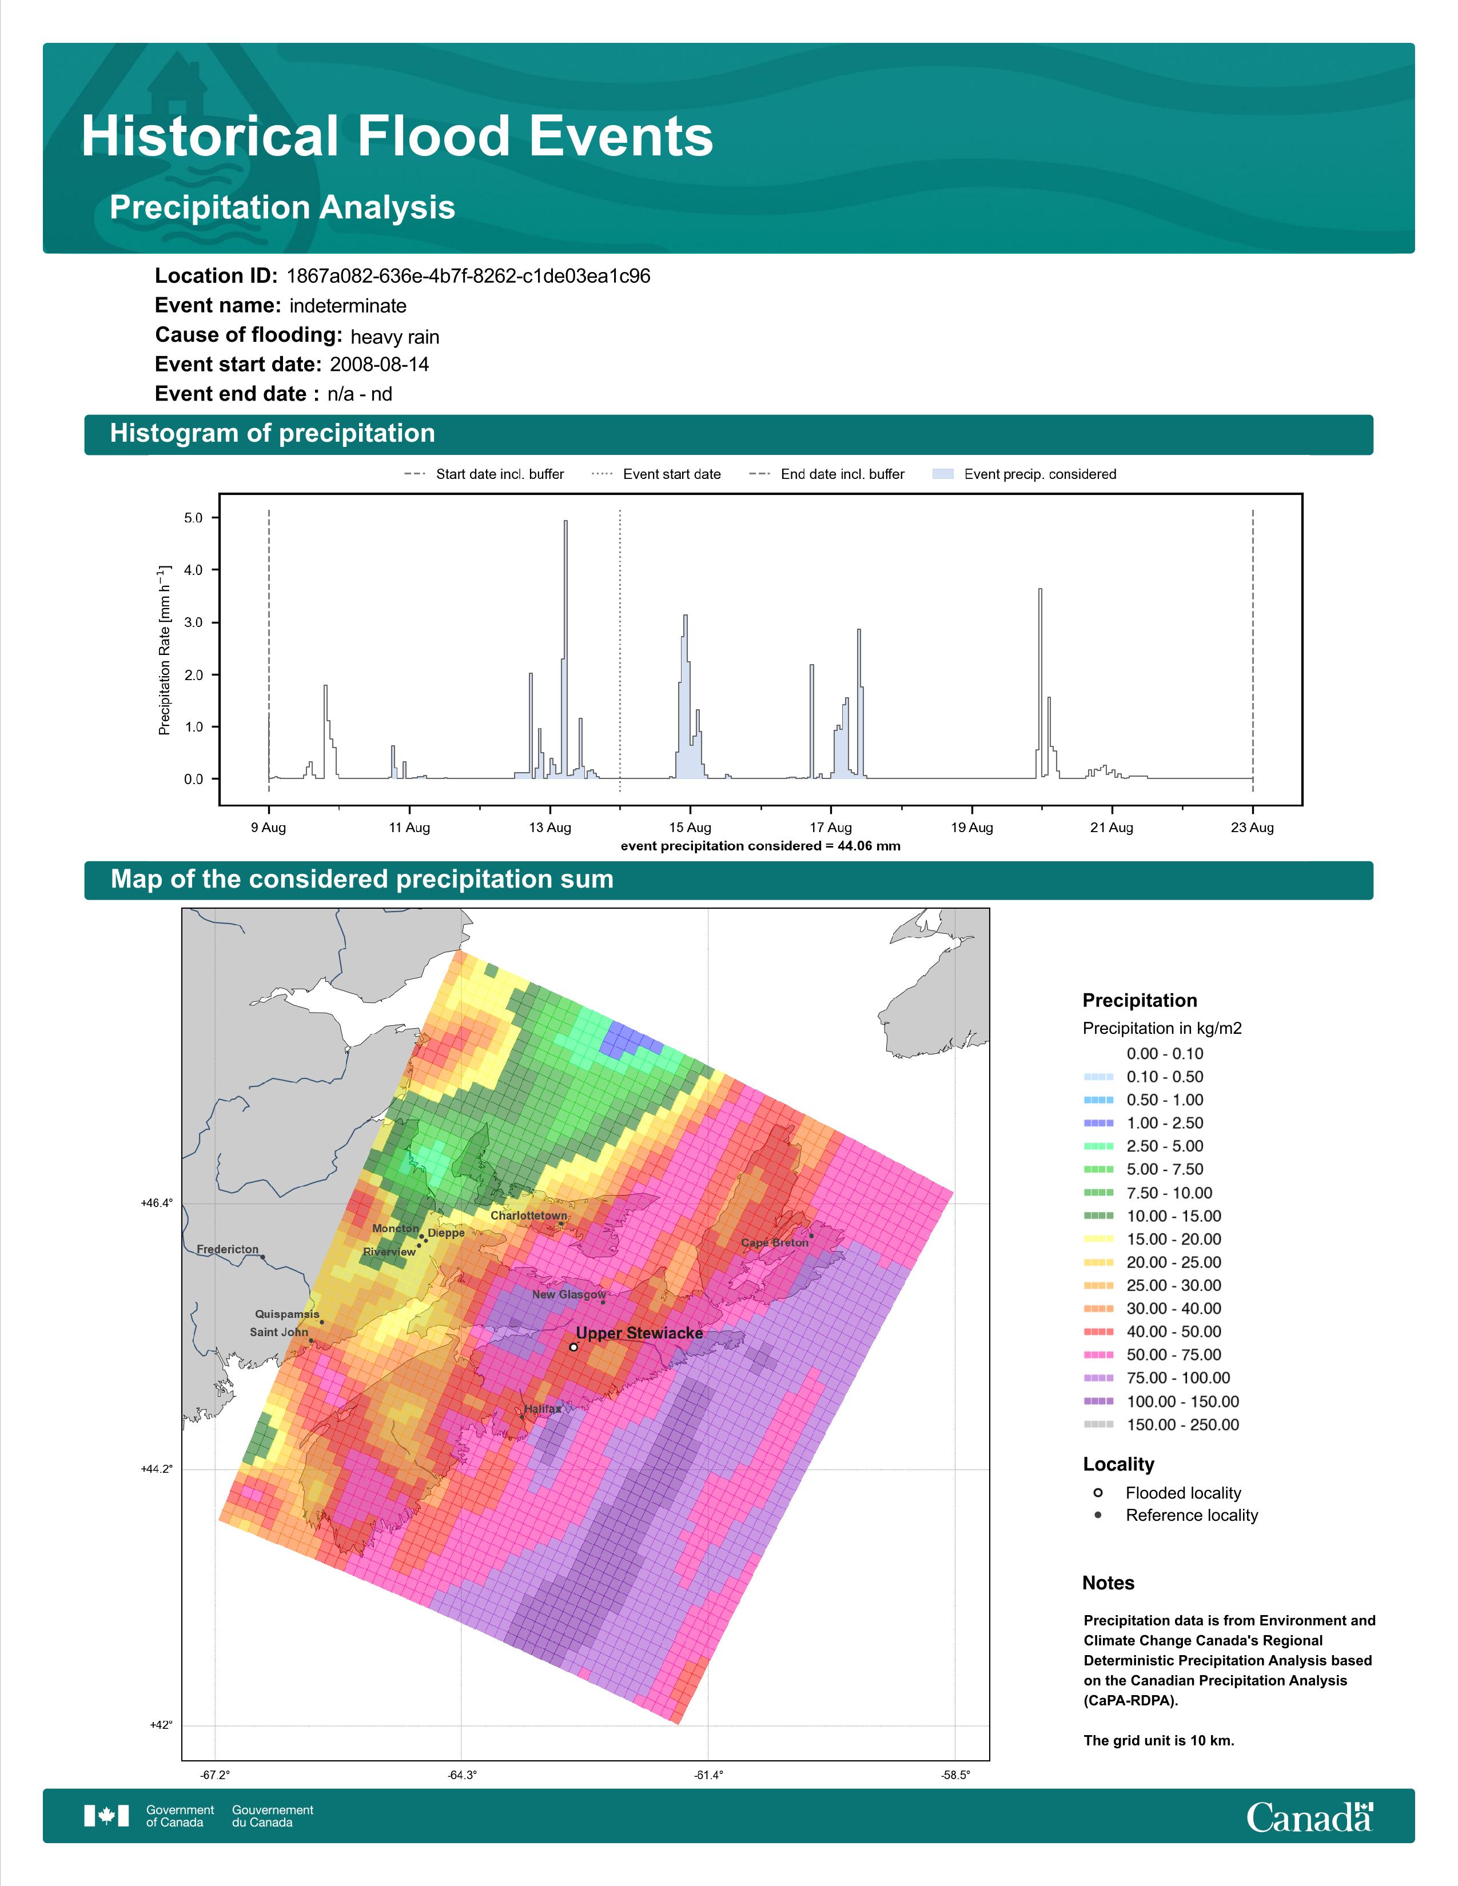
Task: Click the event end date 'n/a - nd'
Action: pyautogui.click(x=359, y=395)
